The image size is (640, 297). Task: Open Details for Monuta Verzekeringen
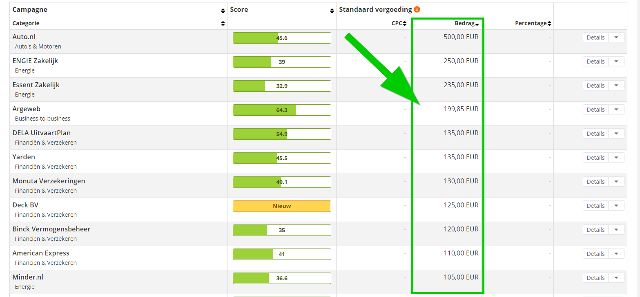point(595,182)
